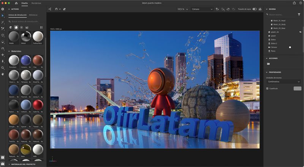Uncheck the Cuadrícula checkbox
The image size is (304, 167).
267,88
